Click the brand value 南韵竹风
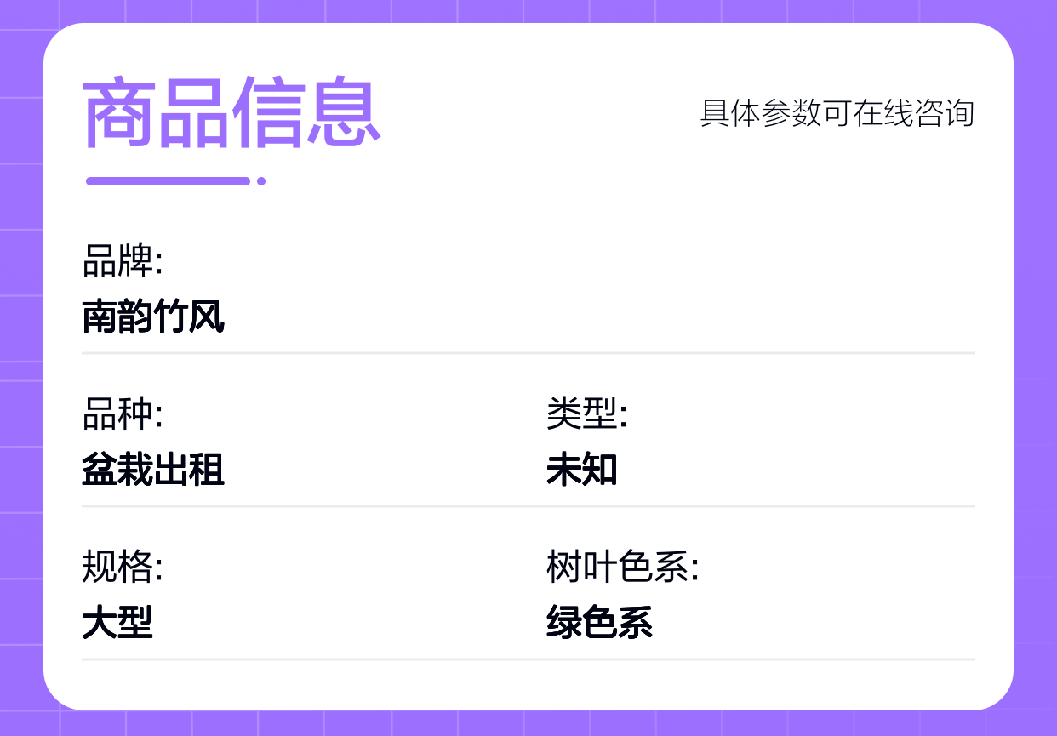 [153, 317]
